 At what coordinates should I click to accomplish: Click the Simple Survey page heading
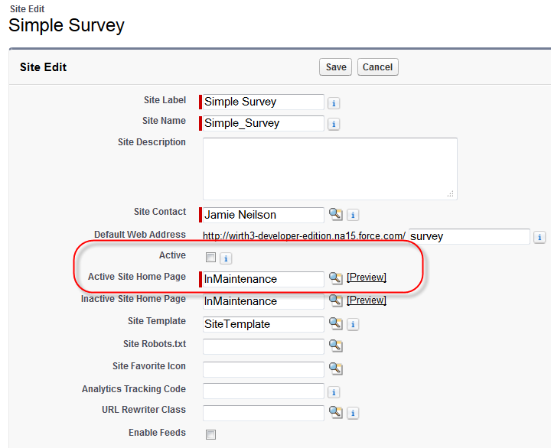pyautogui.click(x=67, y=25)
